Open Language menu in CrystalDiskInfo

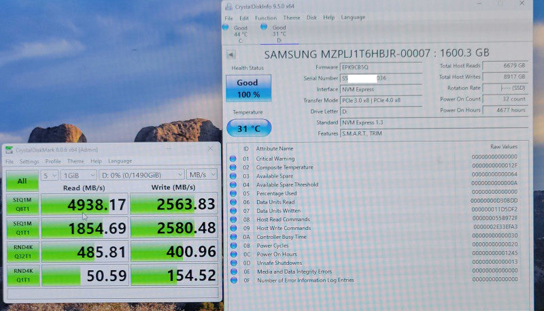tap(353, 17)
